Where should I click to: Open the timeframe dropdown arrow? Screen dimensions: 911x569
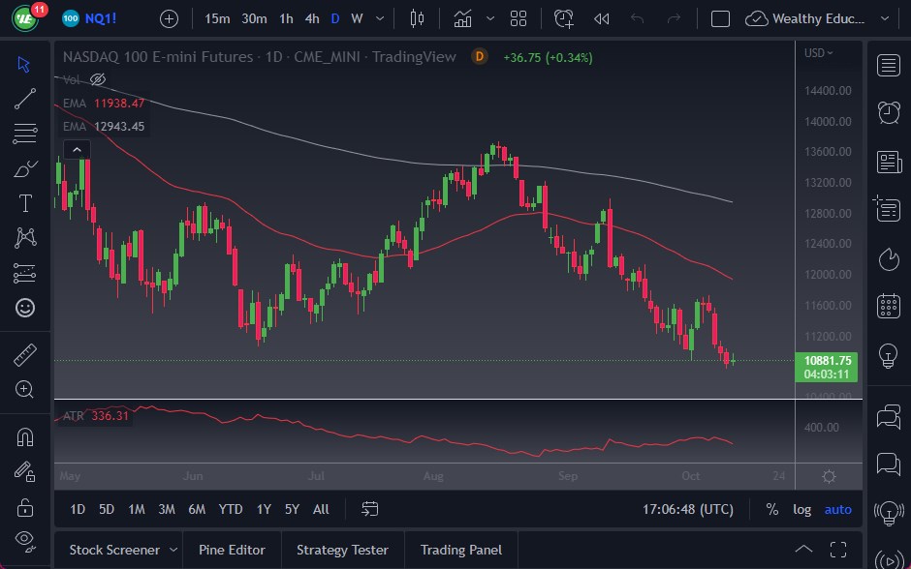379,17
